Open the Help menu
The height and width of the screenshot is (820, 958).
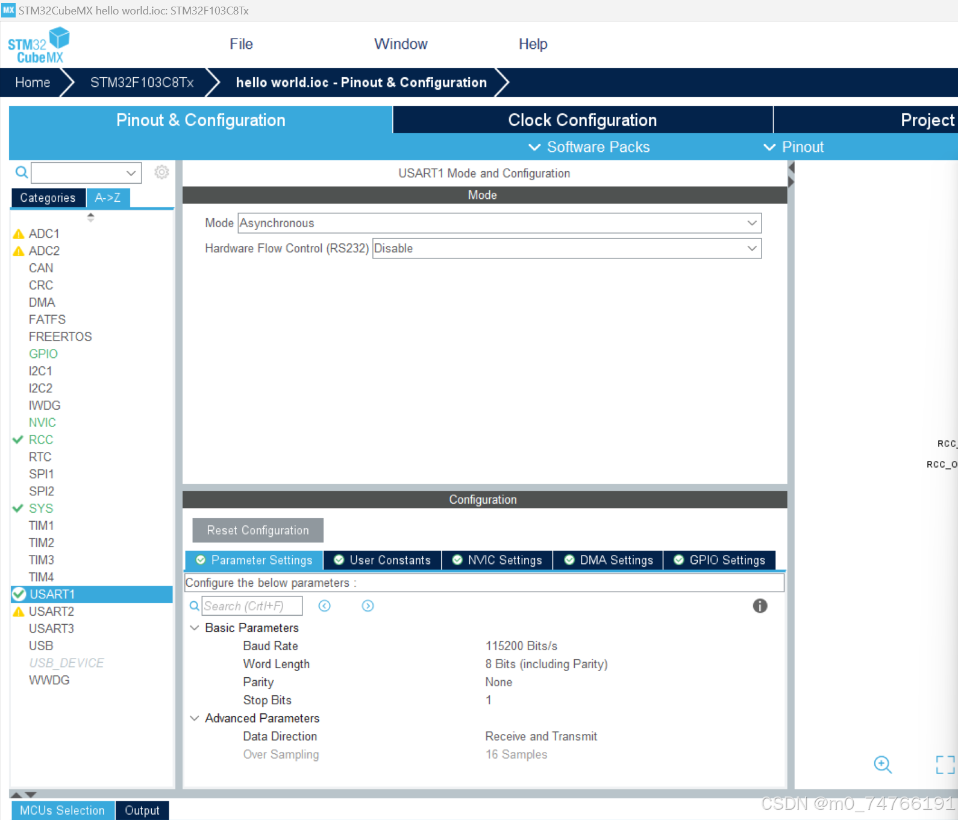(533, 44)
